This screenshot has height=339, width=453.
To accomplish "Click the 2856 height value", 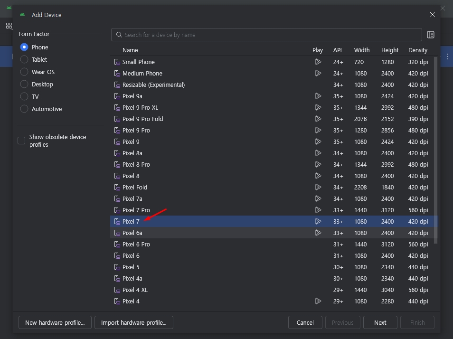I will tap(387, 131).
